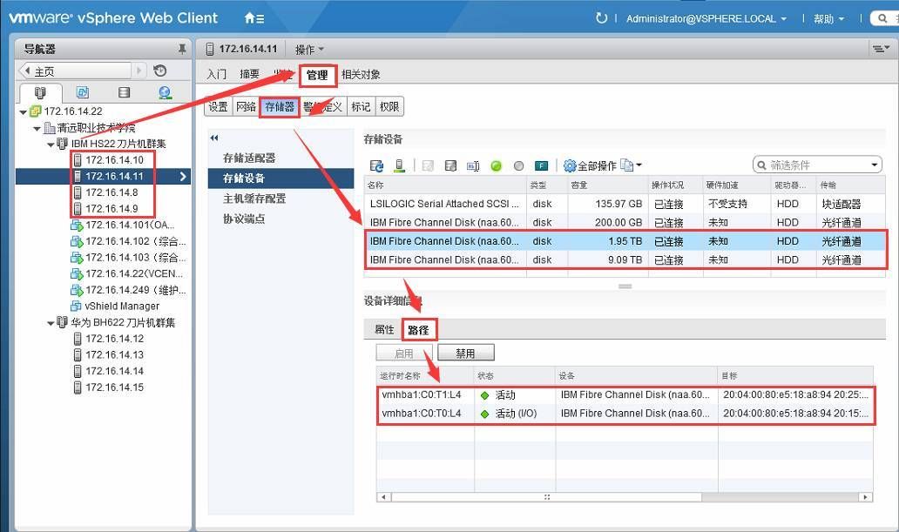Switch to the 网络 sub-tab

pos(246,106)
